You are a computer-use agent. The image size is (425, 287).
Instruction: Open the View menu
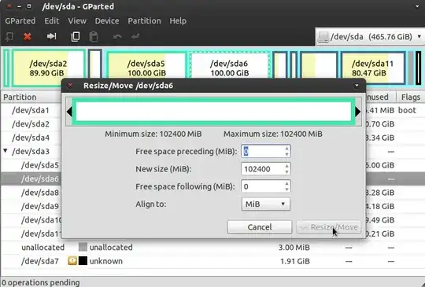pyautogui.click(x=77, y=21)
